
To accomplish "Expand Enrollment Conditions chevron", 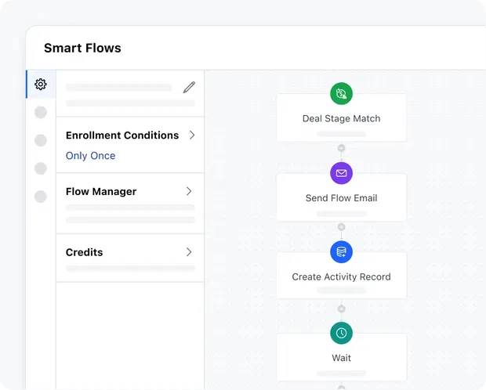I will [x=191, y=135].
